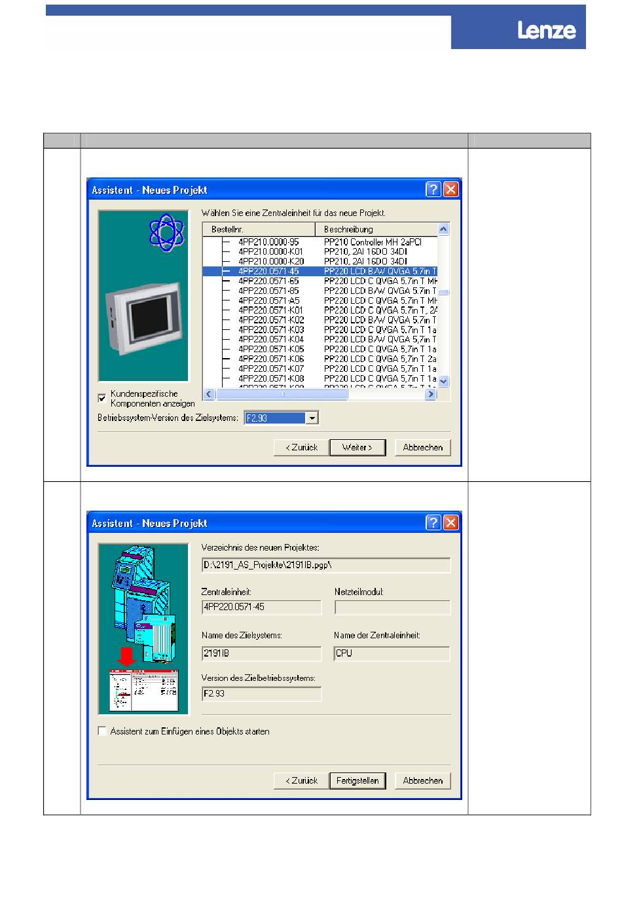Sort the list by the Bestellnr. column header
Image resolution: width=622 pixels, height=908 pixels.
point(259,229)
